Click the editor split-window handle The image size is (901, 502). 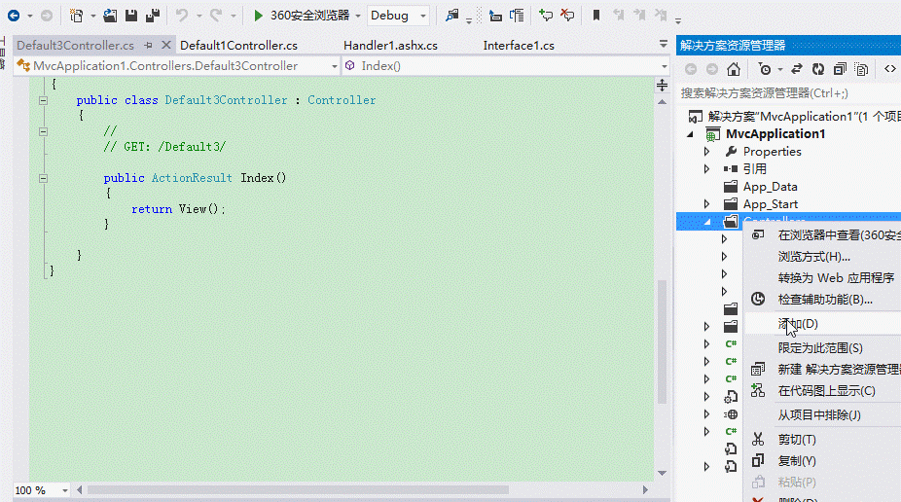(x=662, y=85)
